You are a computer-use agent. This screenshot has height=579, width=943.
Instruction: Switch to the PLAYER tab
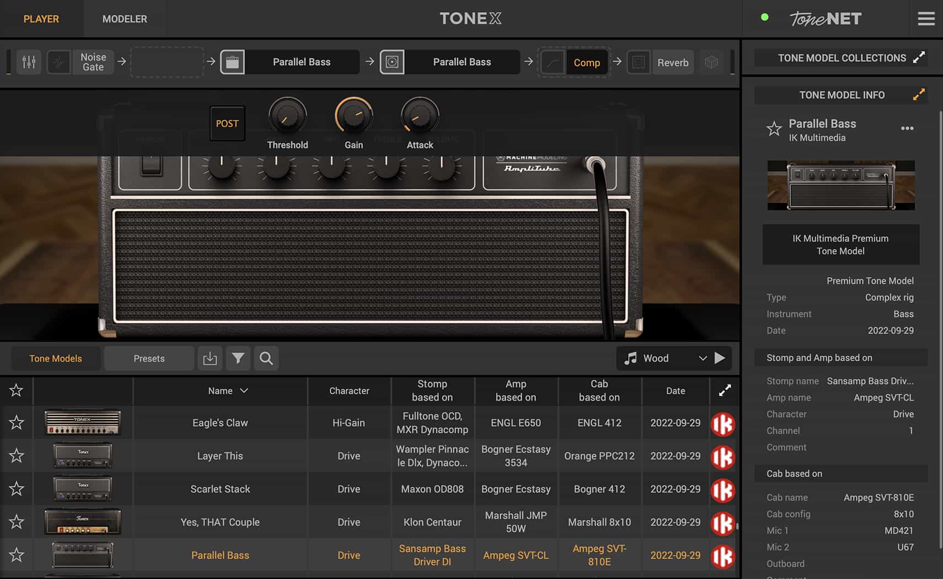41,19
